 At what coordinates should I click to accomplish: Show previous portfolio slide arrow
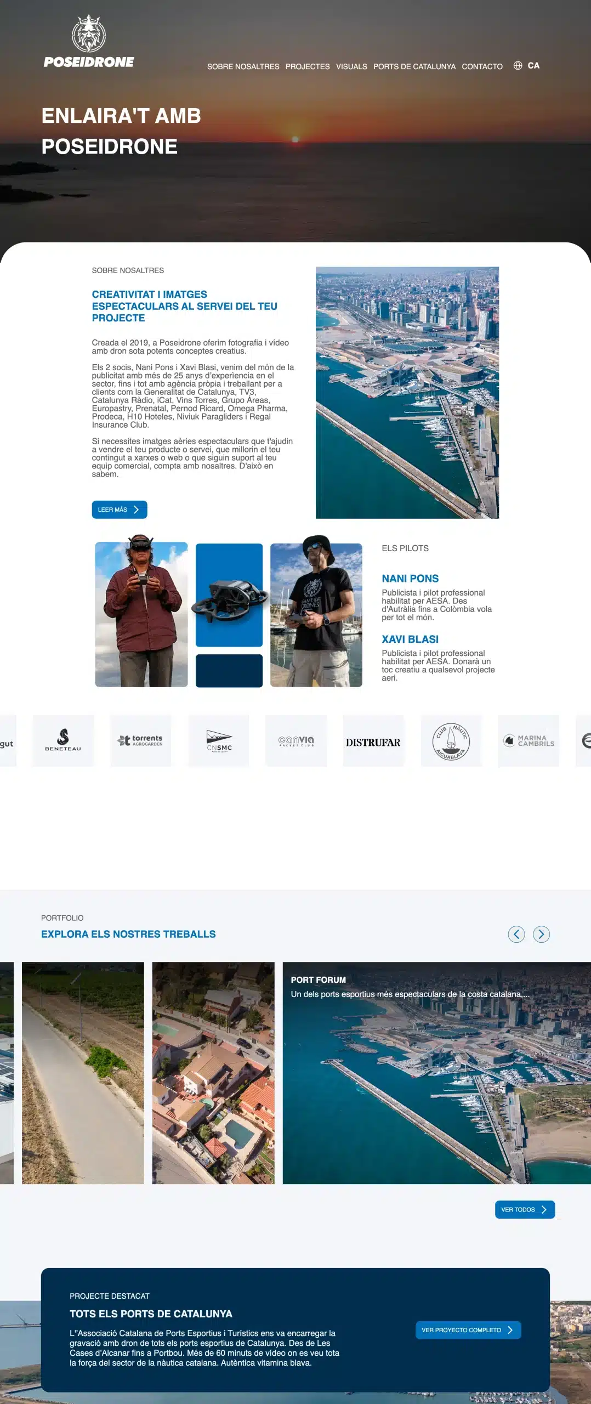[x=516, y=934]
